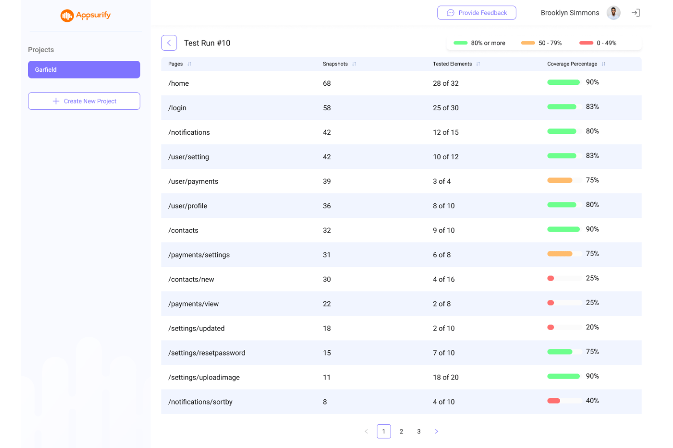Click 4 of 16 tested elements
Screen dimensions: 673x448
(444, 280)
